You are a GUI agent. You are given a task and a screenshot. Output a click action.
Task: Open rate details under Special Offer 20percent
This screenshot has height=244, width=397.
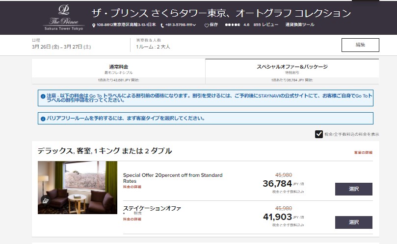coord(132,187)
